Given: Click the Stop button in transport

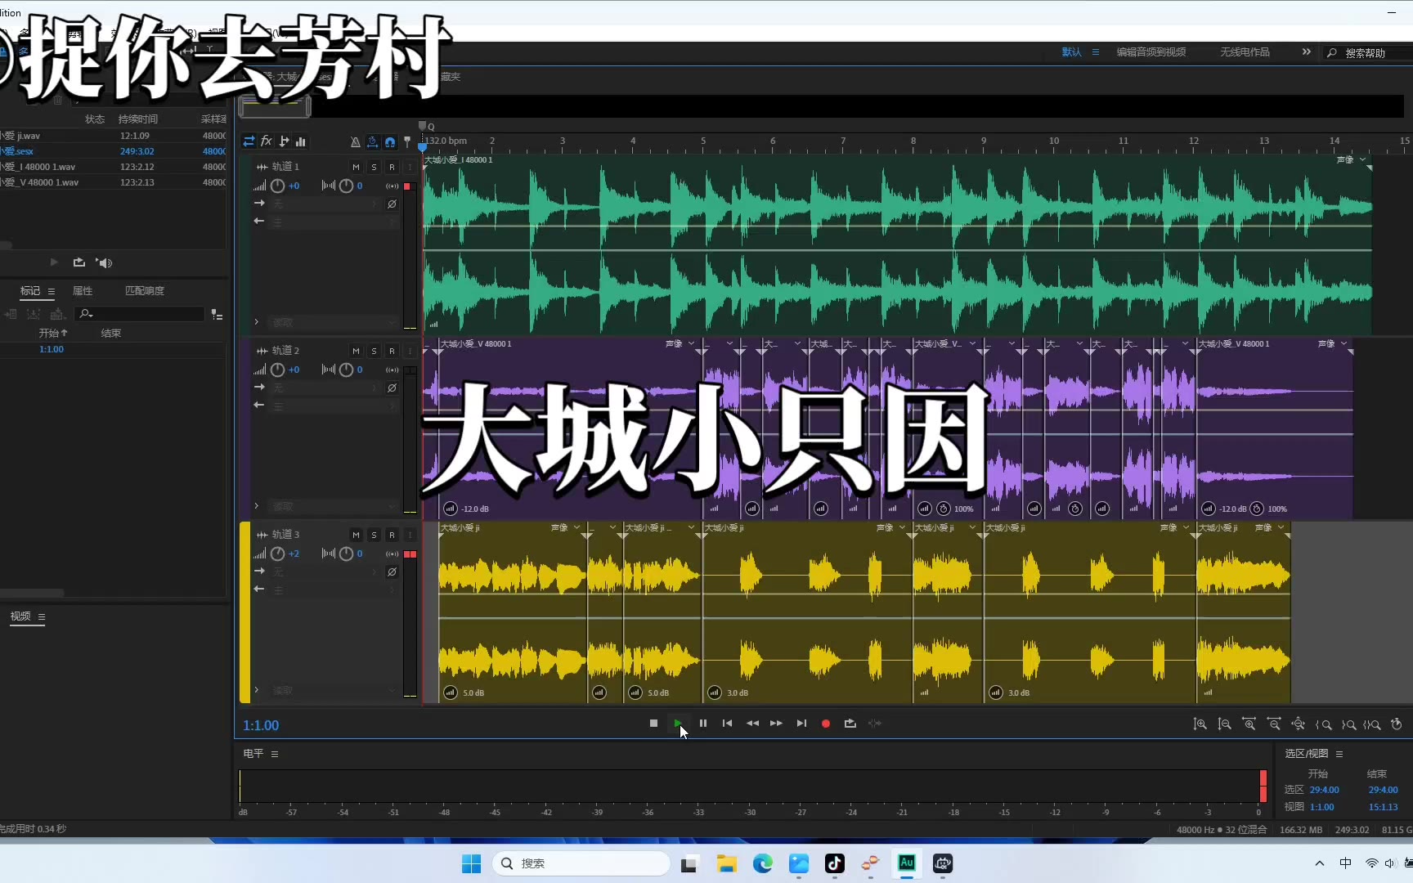Looking at the screenshot, I should click(x=653, y=724).
